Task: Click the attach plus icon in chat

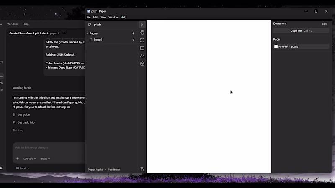Action: click(x=17, y=159)
